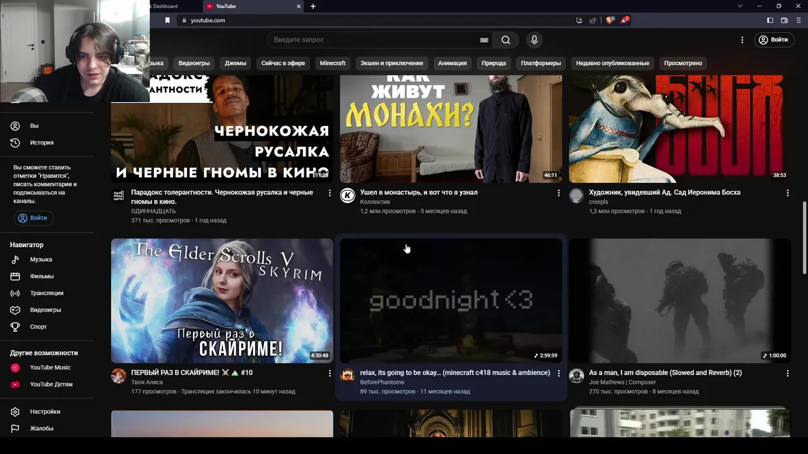Open options menu for Парадокс толерантности video
Image resolution: width=808 pixels, height=454 pixels.
pos(330,193)
